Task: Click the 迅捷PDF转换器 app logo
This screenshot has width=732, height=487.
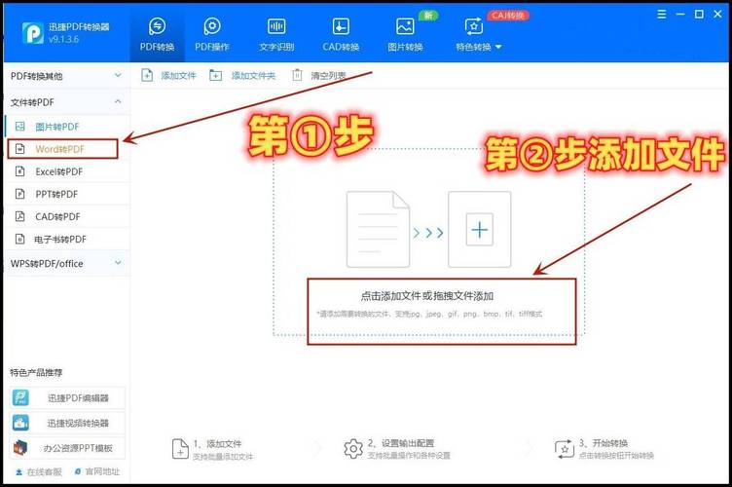Action: (33, 33)
